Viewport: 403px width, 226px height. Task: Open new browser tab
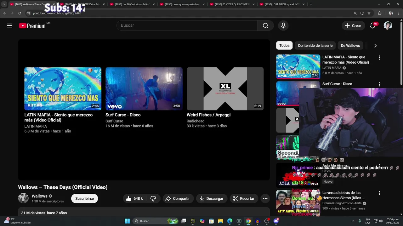(311, 4)
